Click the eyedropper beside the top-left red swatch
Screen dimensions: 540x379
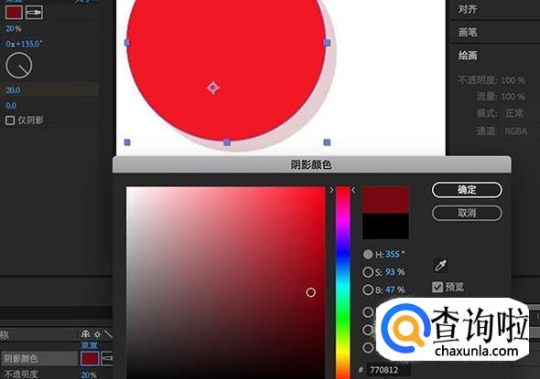click(35, 13)
